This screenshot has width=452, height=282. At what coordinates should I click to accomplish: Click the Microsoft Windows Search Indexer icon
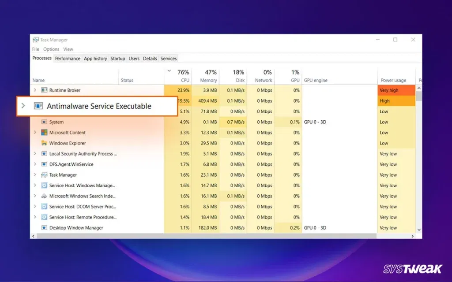(44, 196)
